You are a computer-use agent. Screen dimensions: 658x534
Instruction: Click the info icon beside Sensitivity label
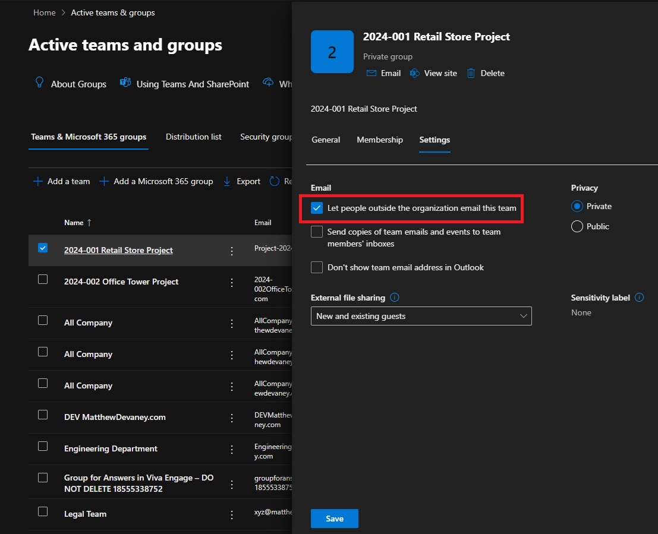640,297
